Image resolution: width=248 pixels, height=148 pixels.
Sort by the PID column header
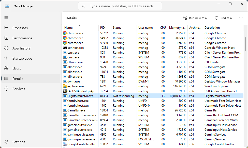105,28
